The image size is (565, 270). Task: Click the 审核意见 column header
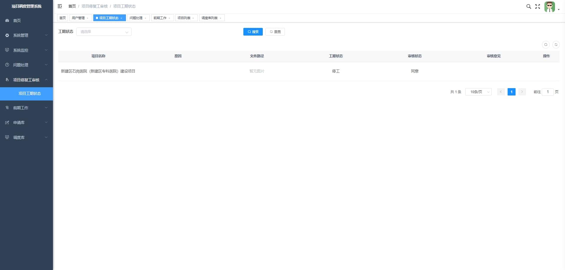click(493, 56)
